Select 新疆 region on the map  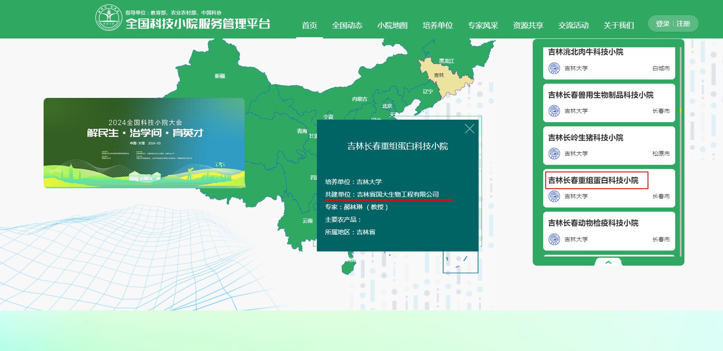click(x=220, y=76)
